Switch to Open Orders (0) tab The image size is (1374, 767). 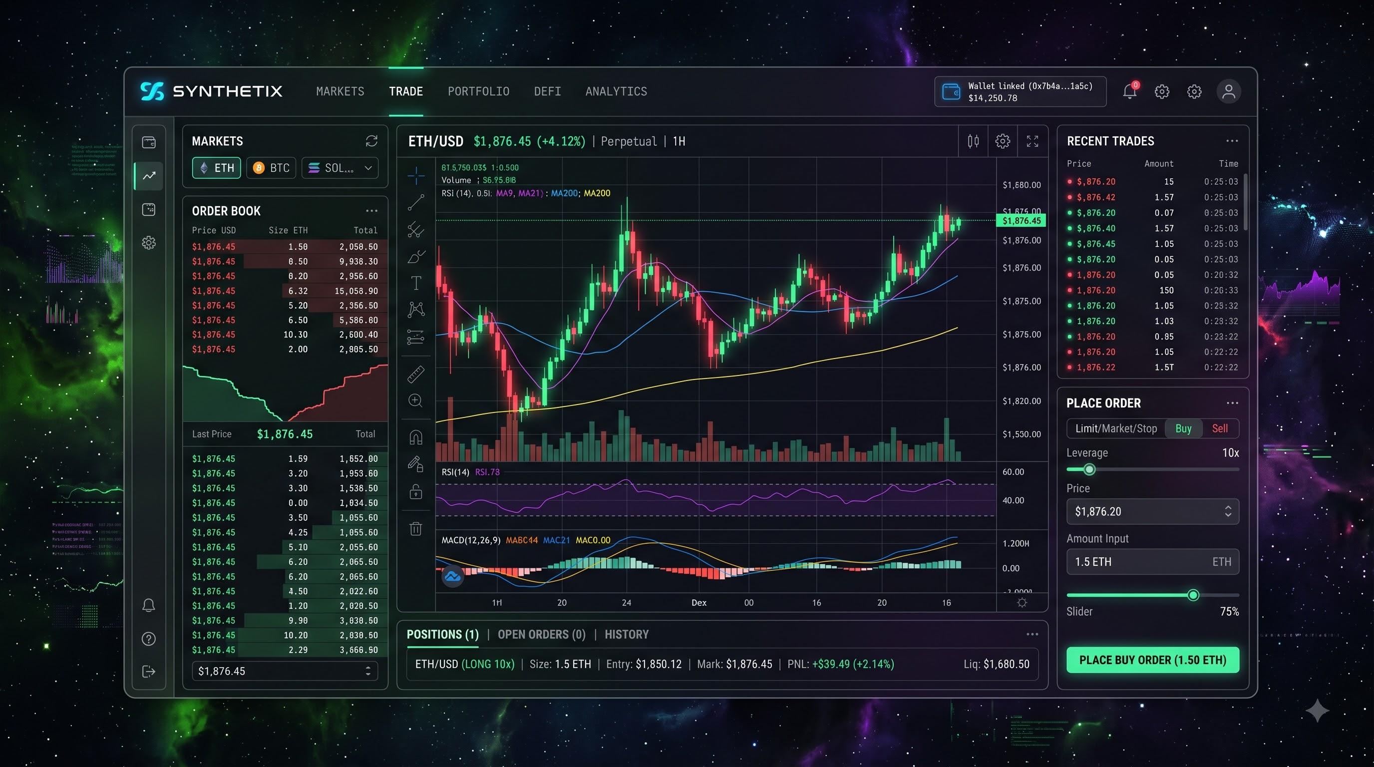click(541, 634)
